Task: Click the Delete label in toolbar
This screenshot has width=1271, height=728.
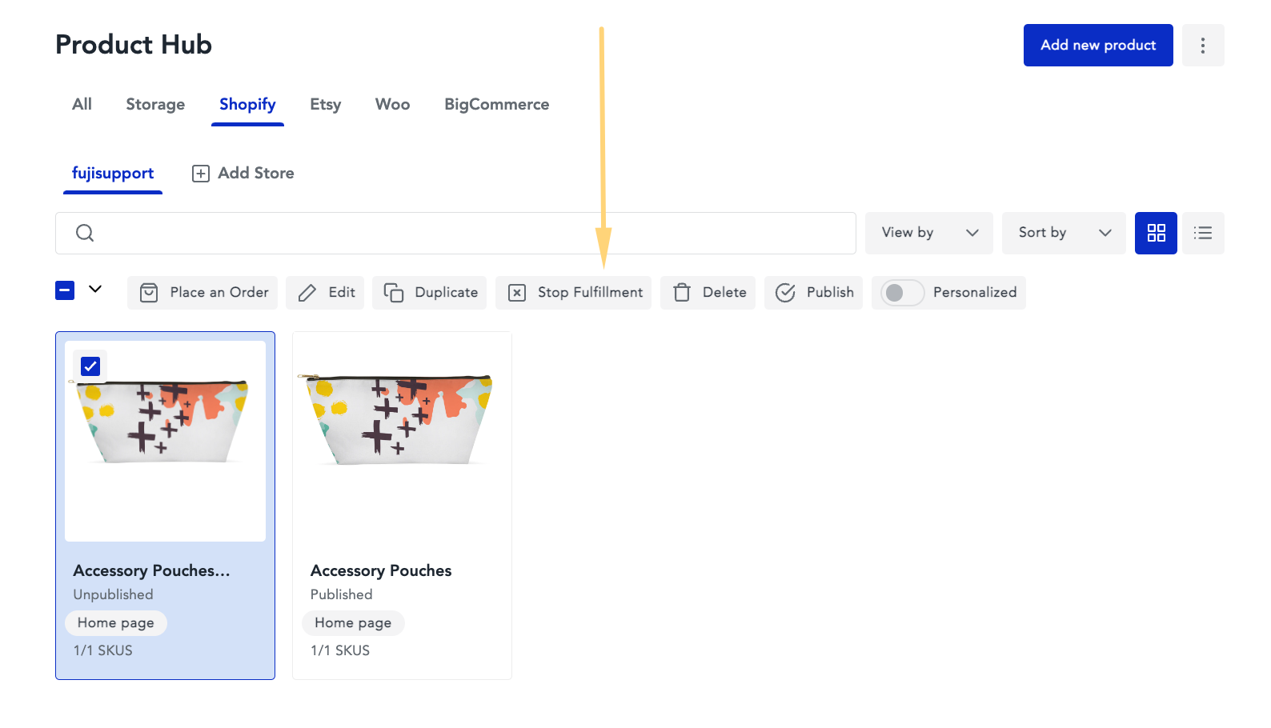Action: pyautogui.click(x=724, y=293)
